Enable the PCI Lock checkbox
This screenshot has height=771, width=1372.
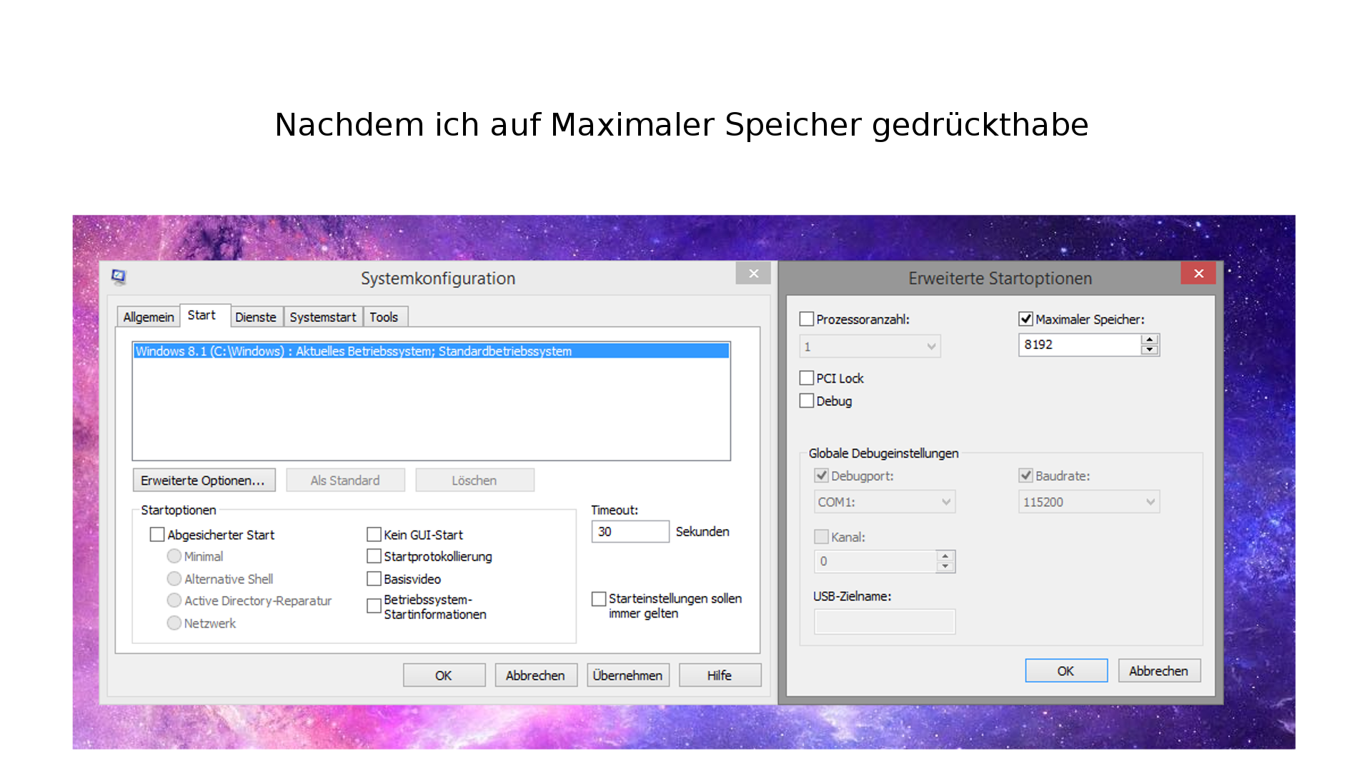click(x=807, y=378)
